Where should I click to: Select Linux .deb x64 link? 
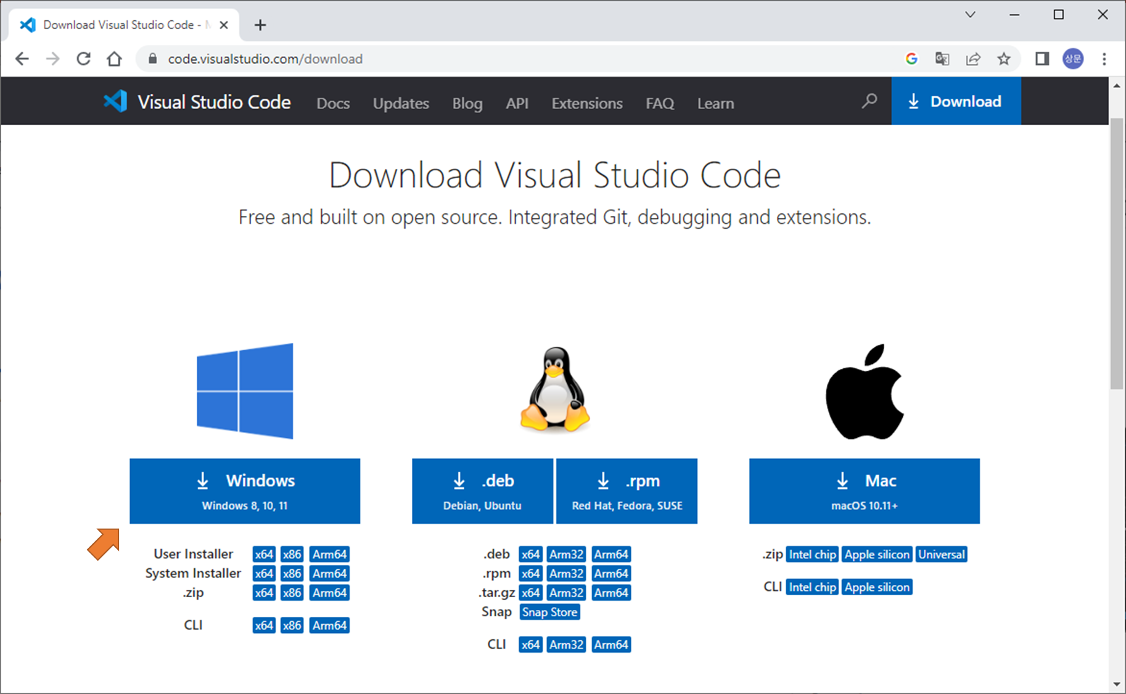click(530, 554)
